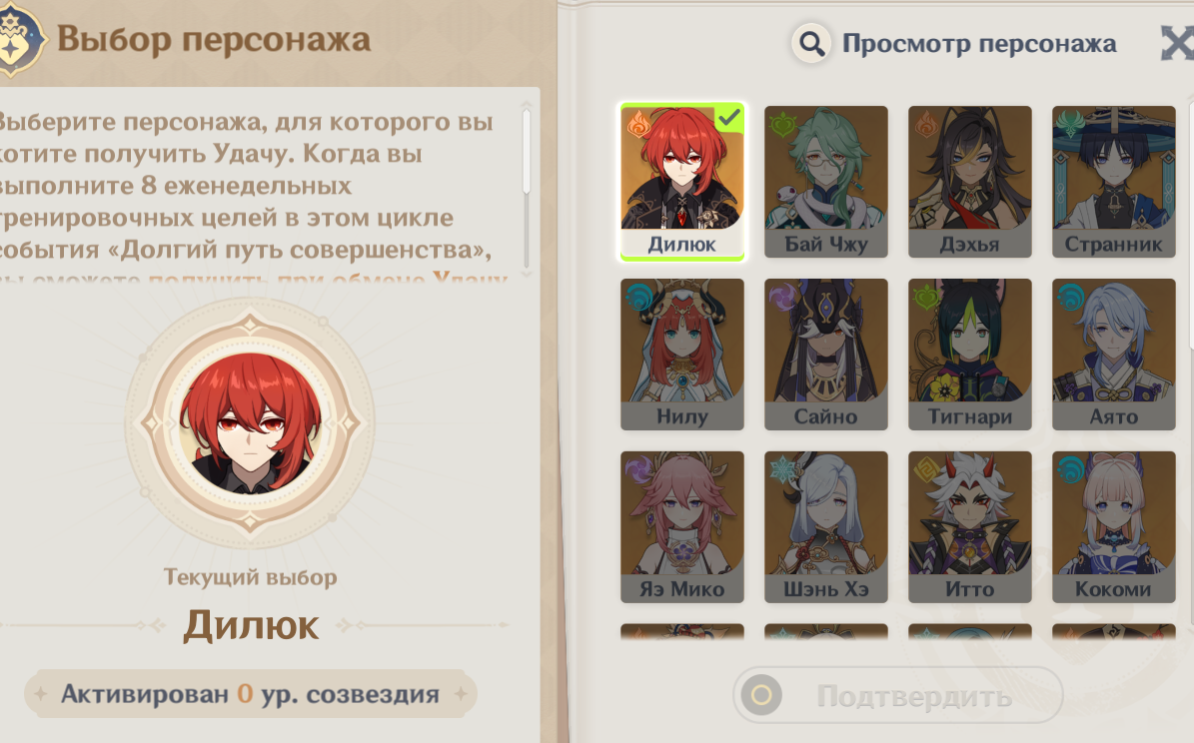Click the Pyro element icon on Дилюк card
This screenshot has width=1194, height=743.
point(638,123)
